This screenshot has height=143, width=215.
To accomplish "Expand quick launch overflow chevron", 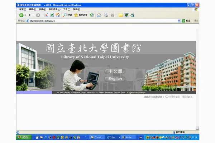I will (x=85, y=136).
